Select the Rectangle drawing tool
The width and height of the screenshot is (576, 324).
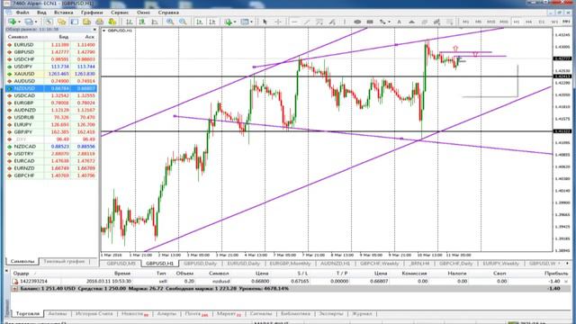pyautogui.click(x=370, y=22)
